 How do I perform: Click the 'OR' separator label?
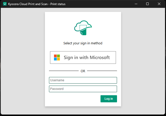tap(83, 71)
